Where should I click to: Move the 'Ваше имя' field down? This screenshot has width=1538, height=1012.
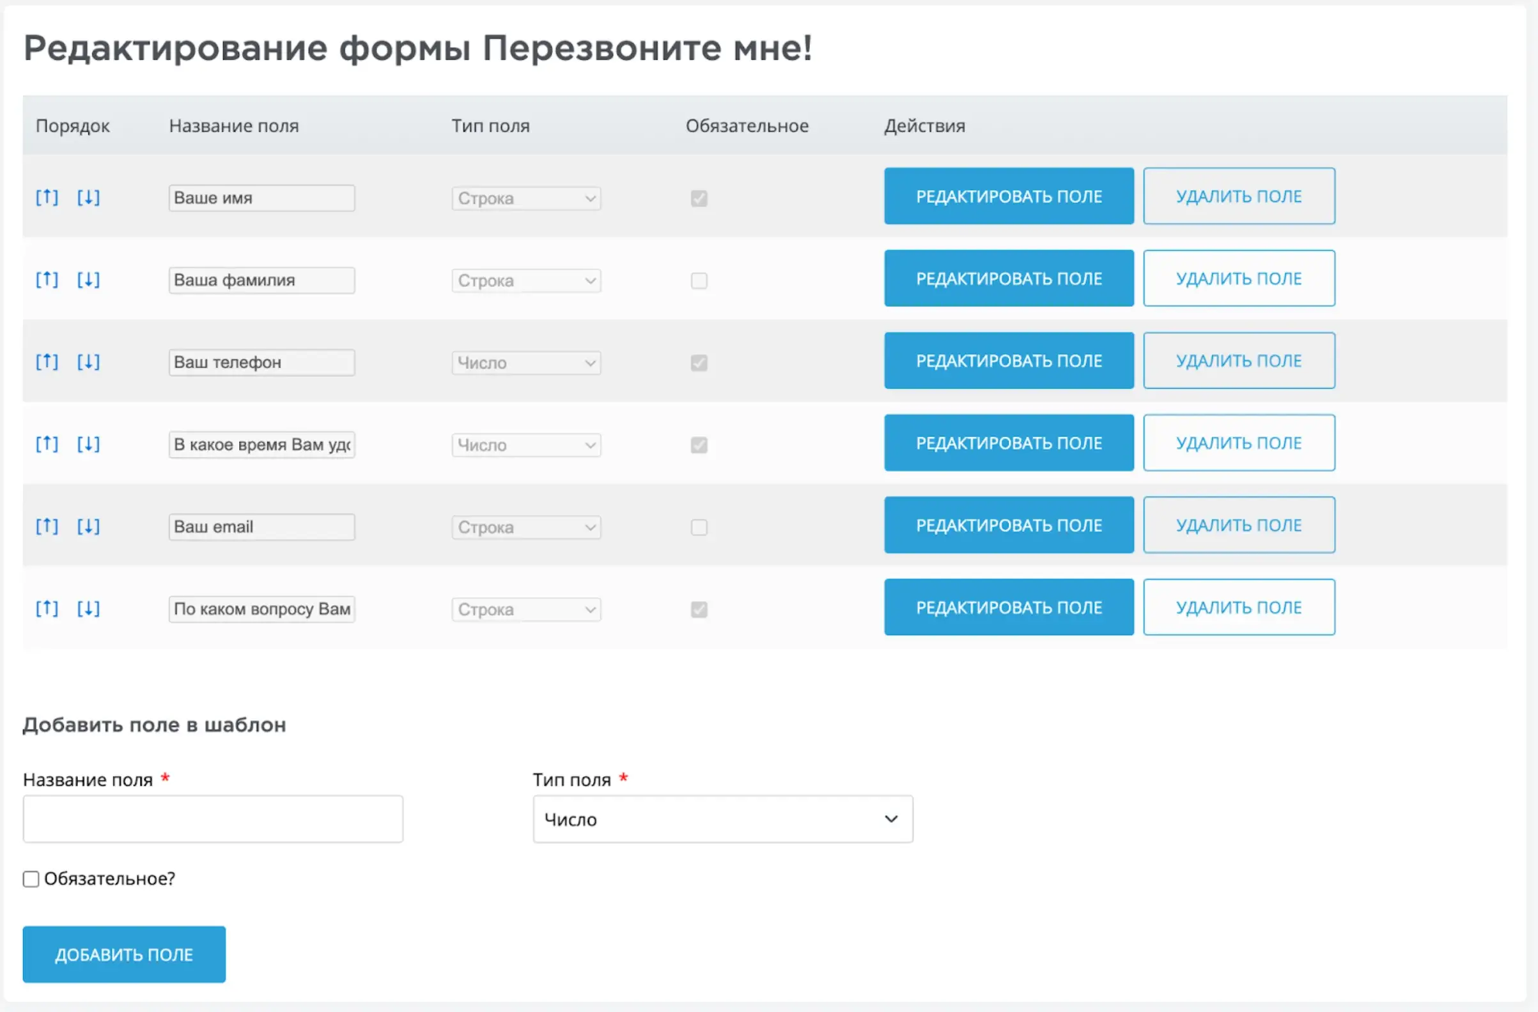click(x=88, y=197)
